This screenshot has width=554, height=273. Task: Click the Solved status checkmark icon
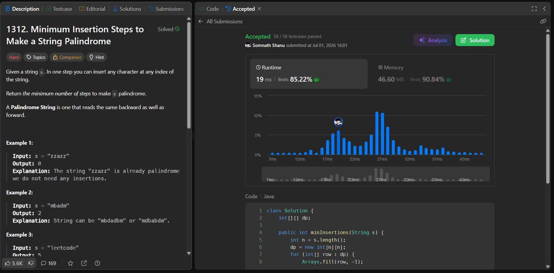[x=177, y=29]
